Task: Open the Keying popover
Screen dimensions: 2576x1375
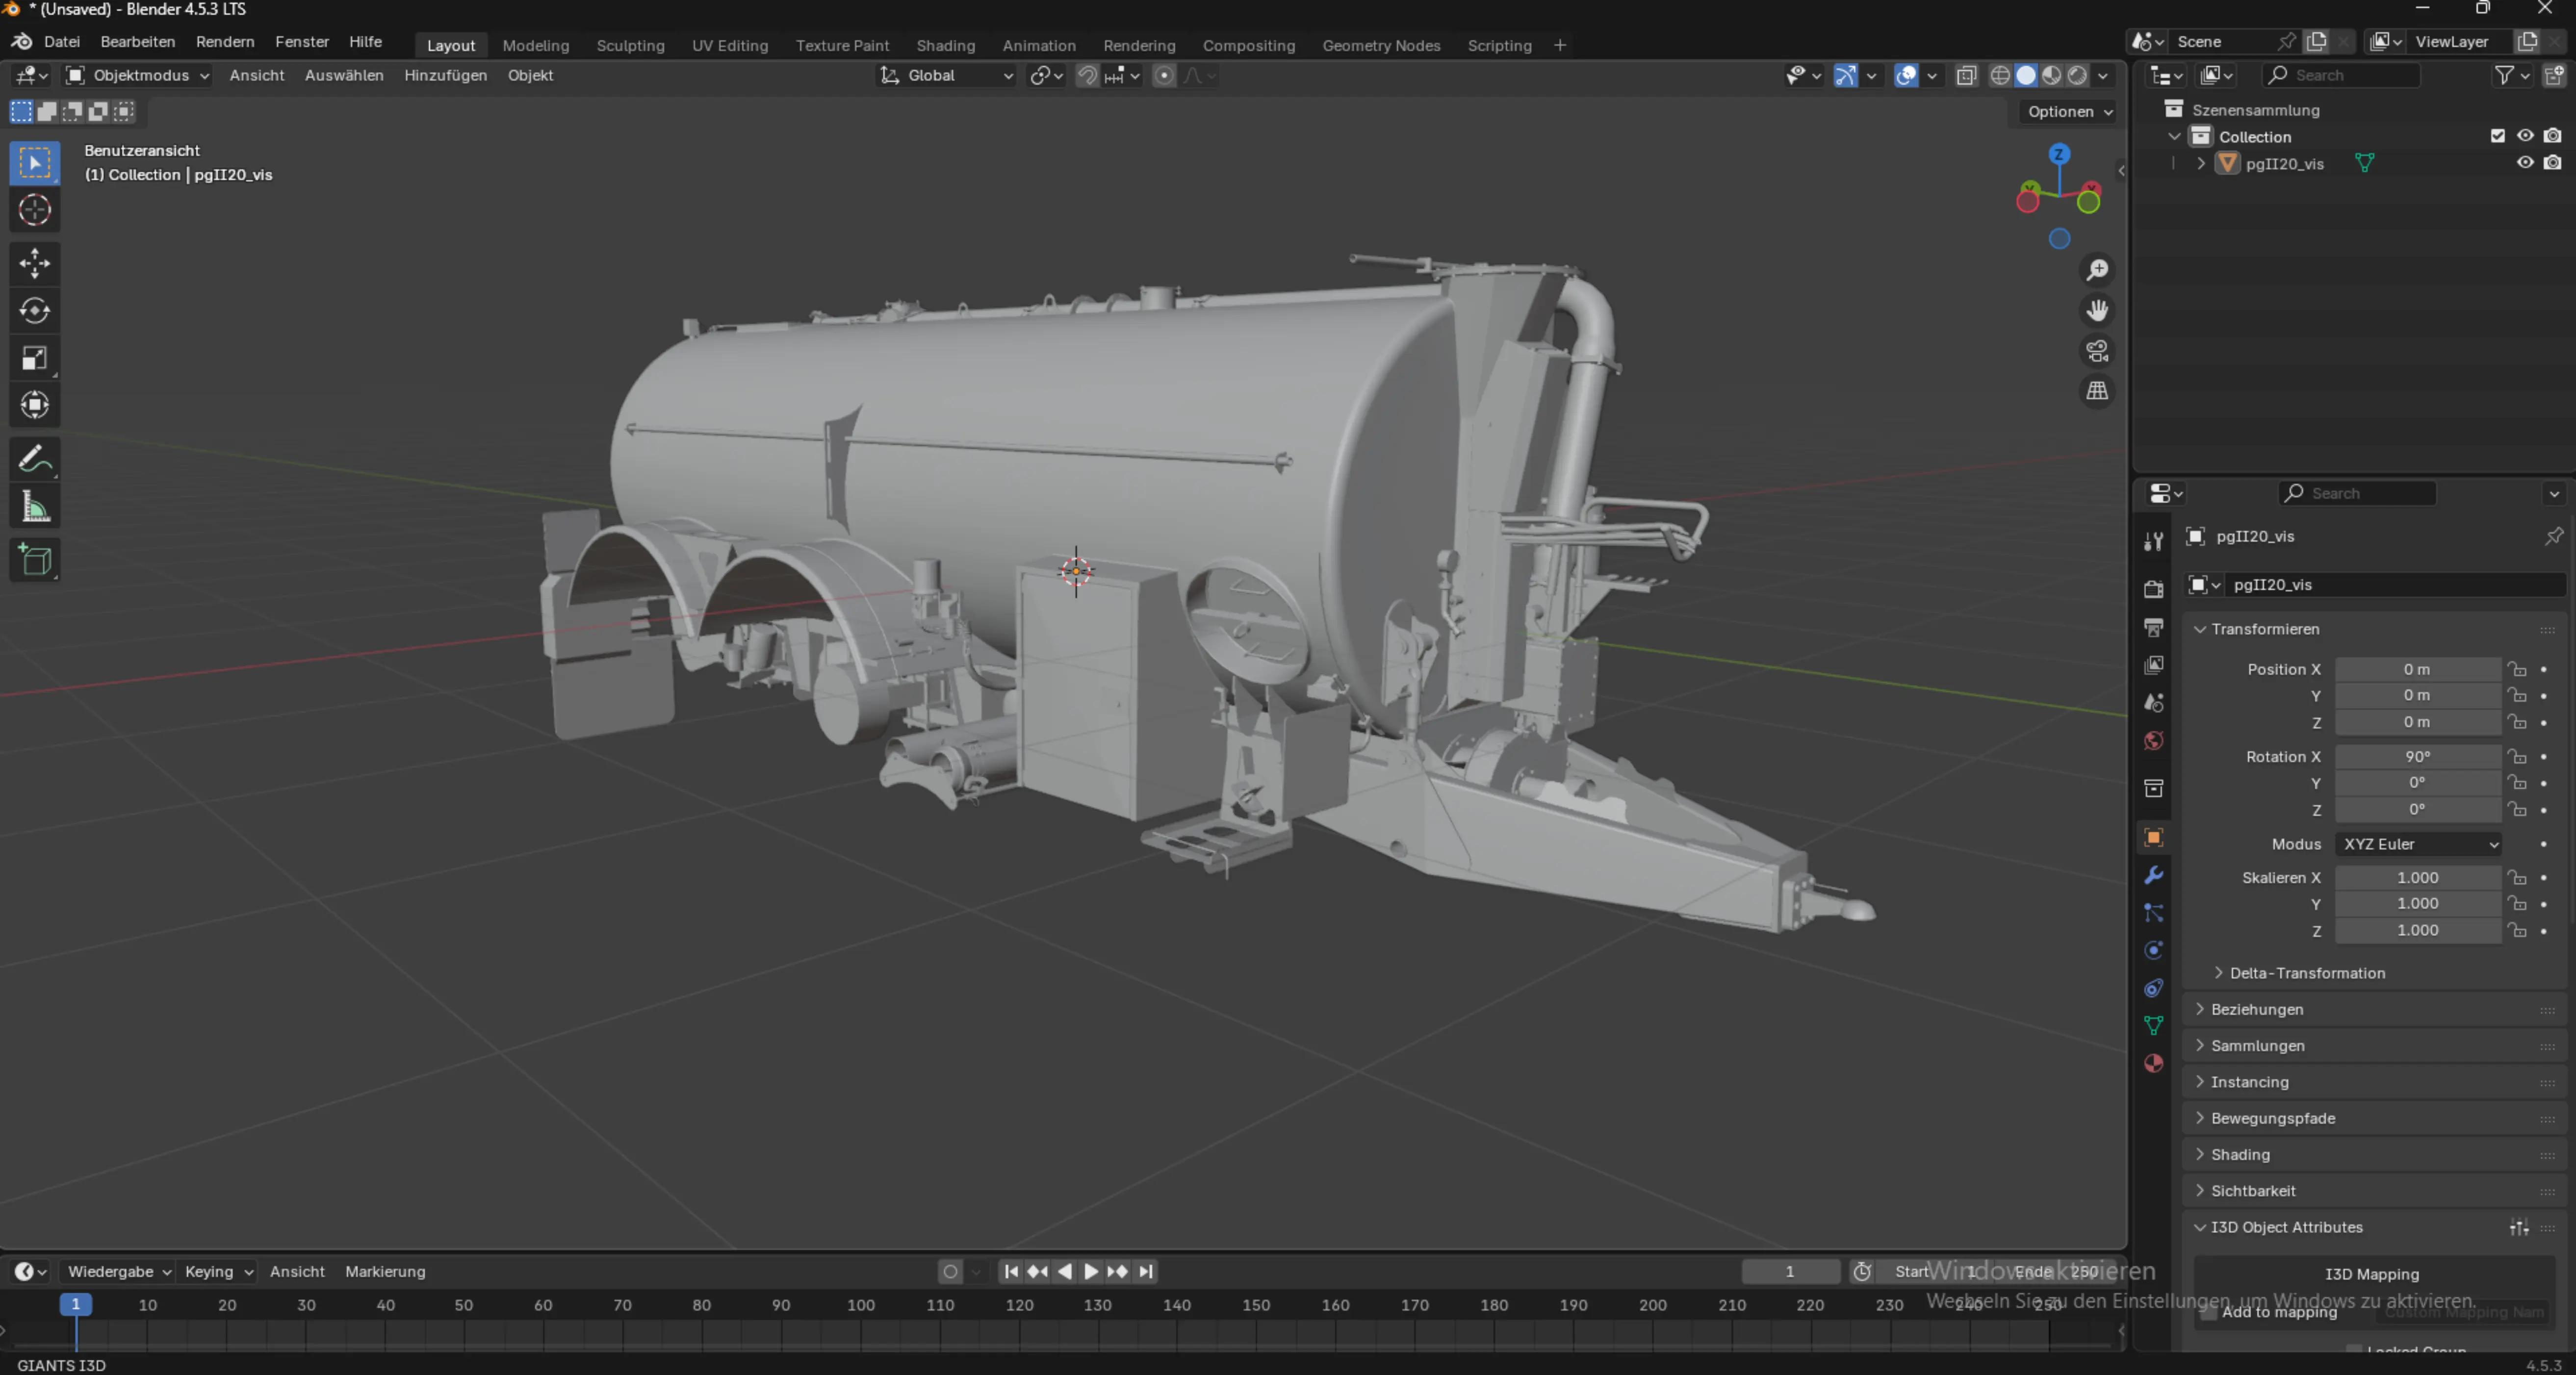Action: [x=218, y=1271]
